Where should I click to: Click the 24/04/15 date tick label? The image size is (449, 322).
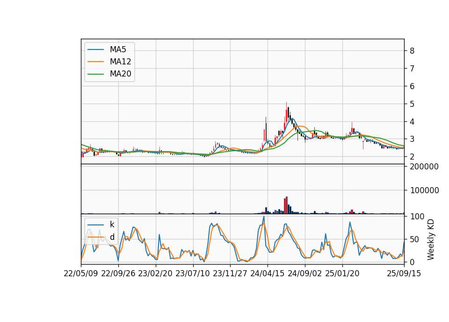268,273
